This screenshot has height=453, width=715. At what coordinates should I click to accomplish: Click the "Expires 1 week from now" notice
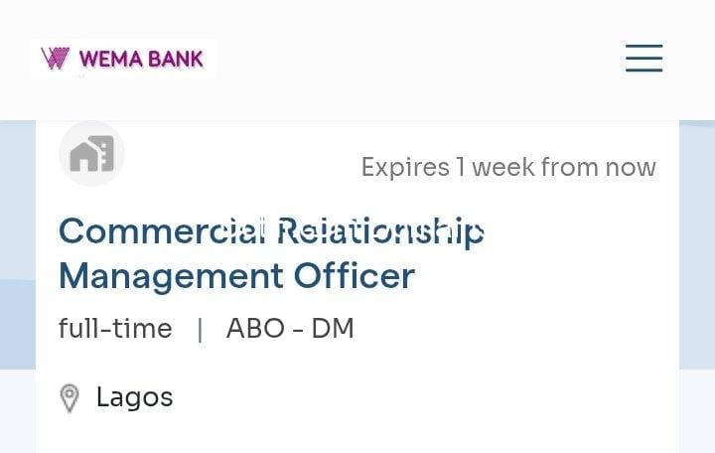coord(507,167)
